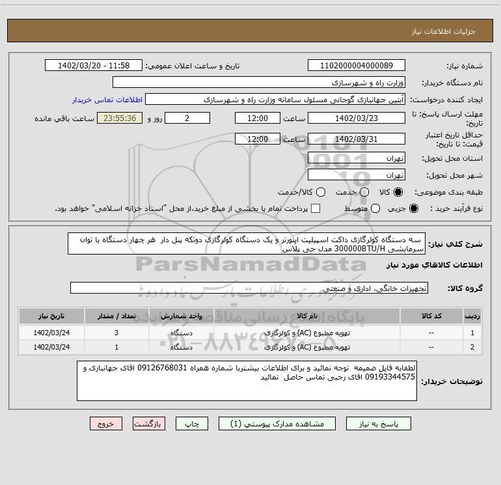Click row 2 product name cell
The width and height of the screenshot is (501, 485).
tap(307, 347)
